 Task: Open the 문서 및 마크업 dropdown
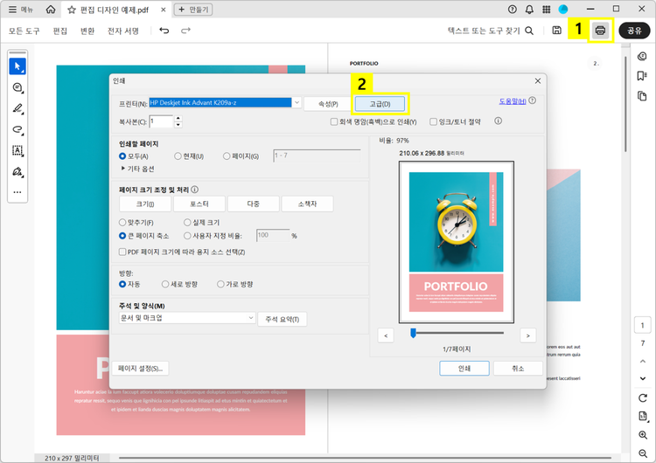click(x=187, y=318)
